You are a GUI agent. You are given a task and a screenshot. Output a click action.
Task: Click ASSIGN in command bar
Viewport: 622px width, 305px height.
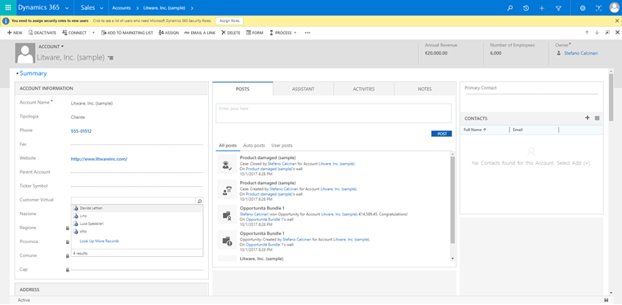click(169, 33)
